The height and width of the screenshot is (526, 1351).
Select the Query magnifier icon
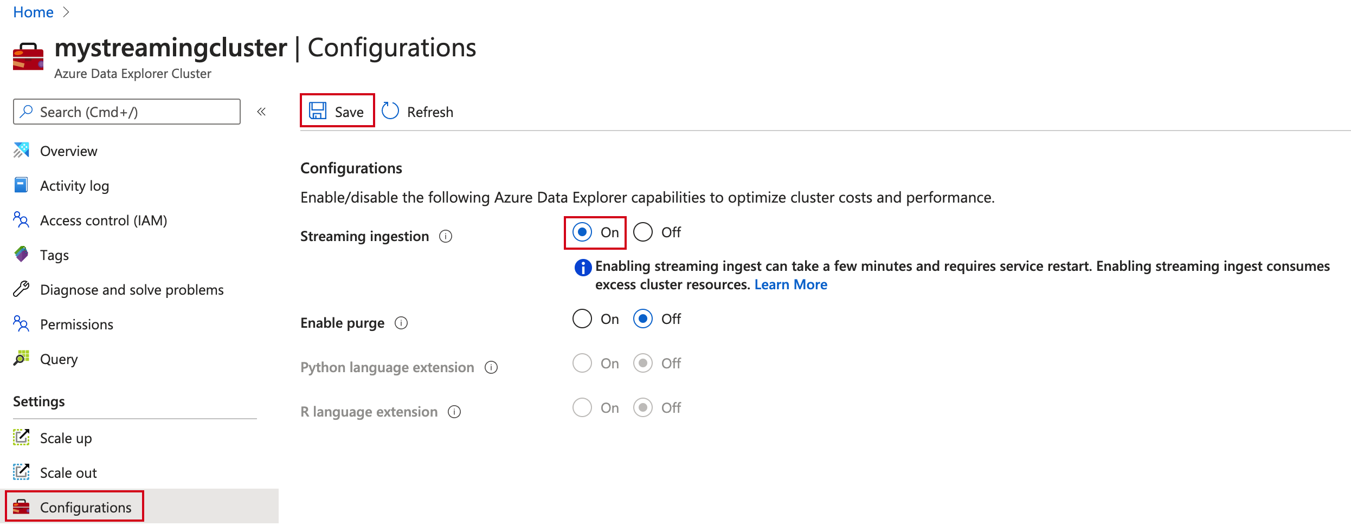[21, 359]
